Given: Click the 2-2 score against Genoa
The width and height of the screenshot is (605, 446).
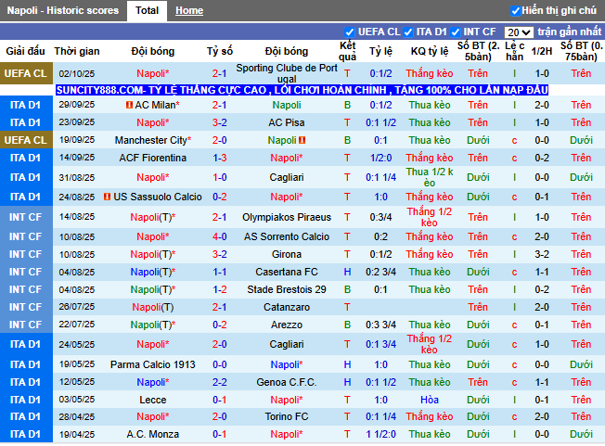Looking at the screenshot, I should point(220,382).
